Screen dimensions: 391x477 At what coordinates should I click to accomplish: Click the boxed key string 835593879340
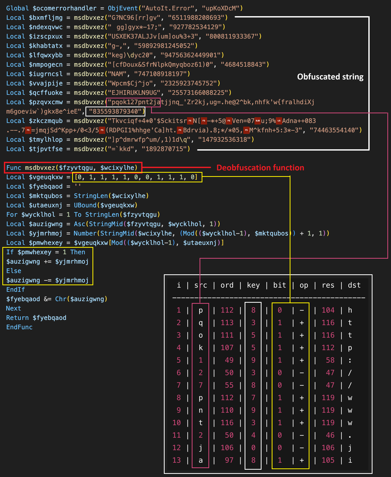(x=115, y=111)
